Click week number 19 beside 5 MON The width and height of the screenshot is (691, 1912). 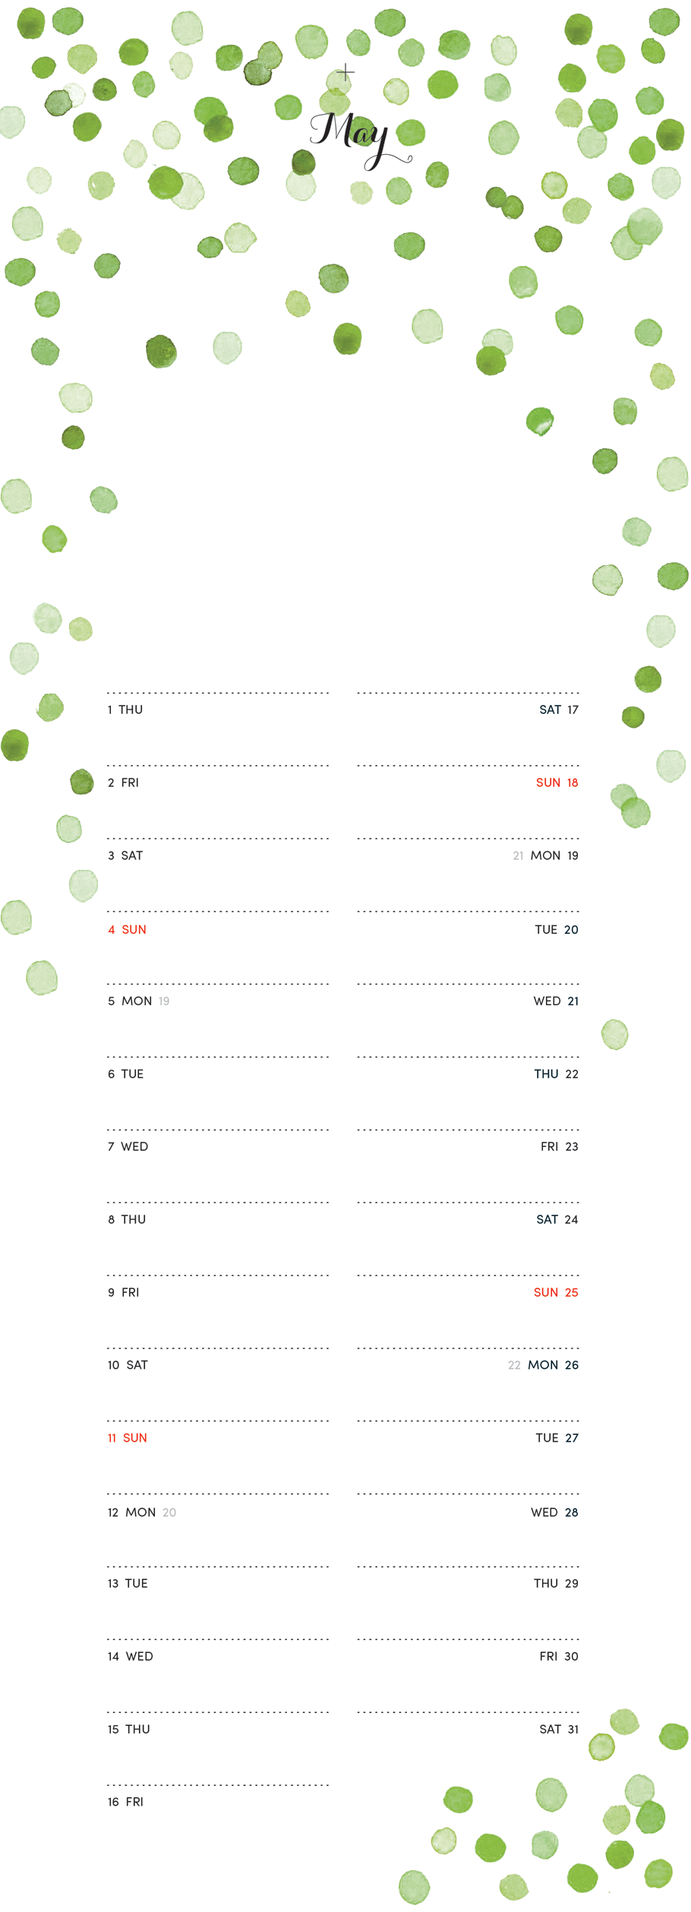coord(164,1001)
